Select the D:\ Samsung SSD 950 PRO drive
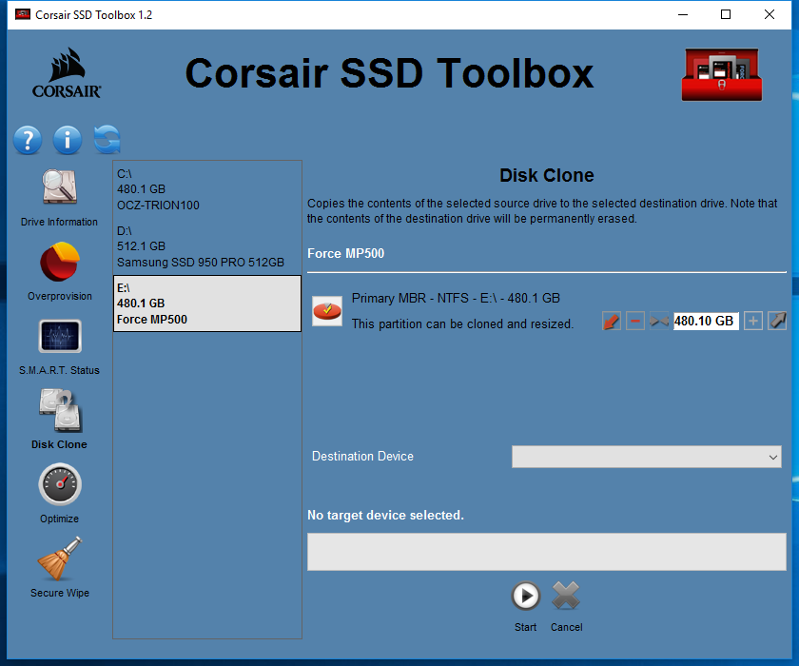 206,245
